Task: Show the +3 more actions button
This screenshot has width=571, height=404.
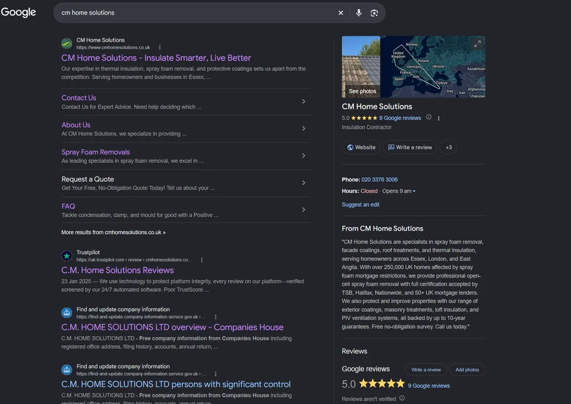Action: (x=448, y=147)
